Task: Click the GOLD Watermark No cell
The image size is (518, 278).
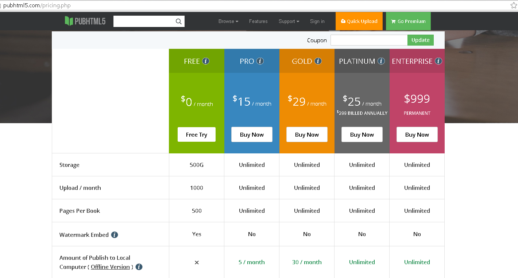Action: pyautogui.click(x=307, y=234)
